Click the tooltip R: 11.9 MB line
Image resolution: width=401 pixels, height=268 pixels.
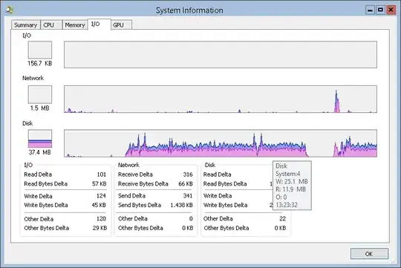pyautogui.click(x=291, y=189)
